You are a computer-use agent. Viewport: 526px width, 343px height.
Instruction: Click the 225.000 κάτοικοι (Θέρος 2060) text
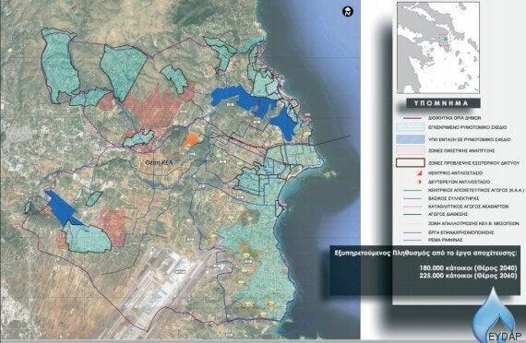(468, 276)
